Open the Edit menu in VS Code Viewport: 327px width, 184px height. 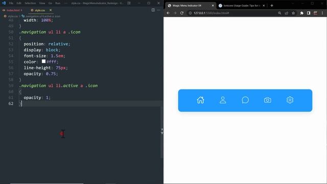pyautogui.click(x=19, y=3)
